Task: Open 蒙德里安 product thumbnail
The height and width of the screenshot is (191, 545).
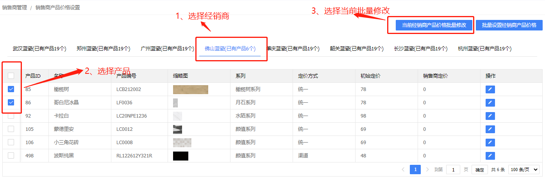Action: click(177, 129)
